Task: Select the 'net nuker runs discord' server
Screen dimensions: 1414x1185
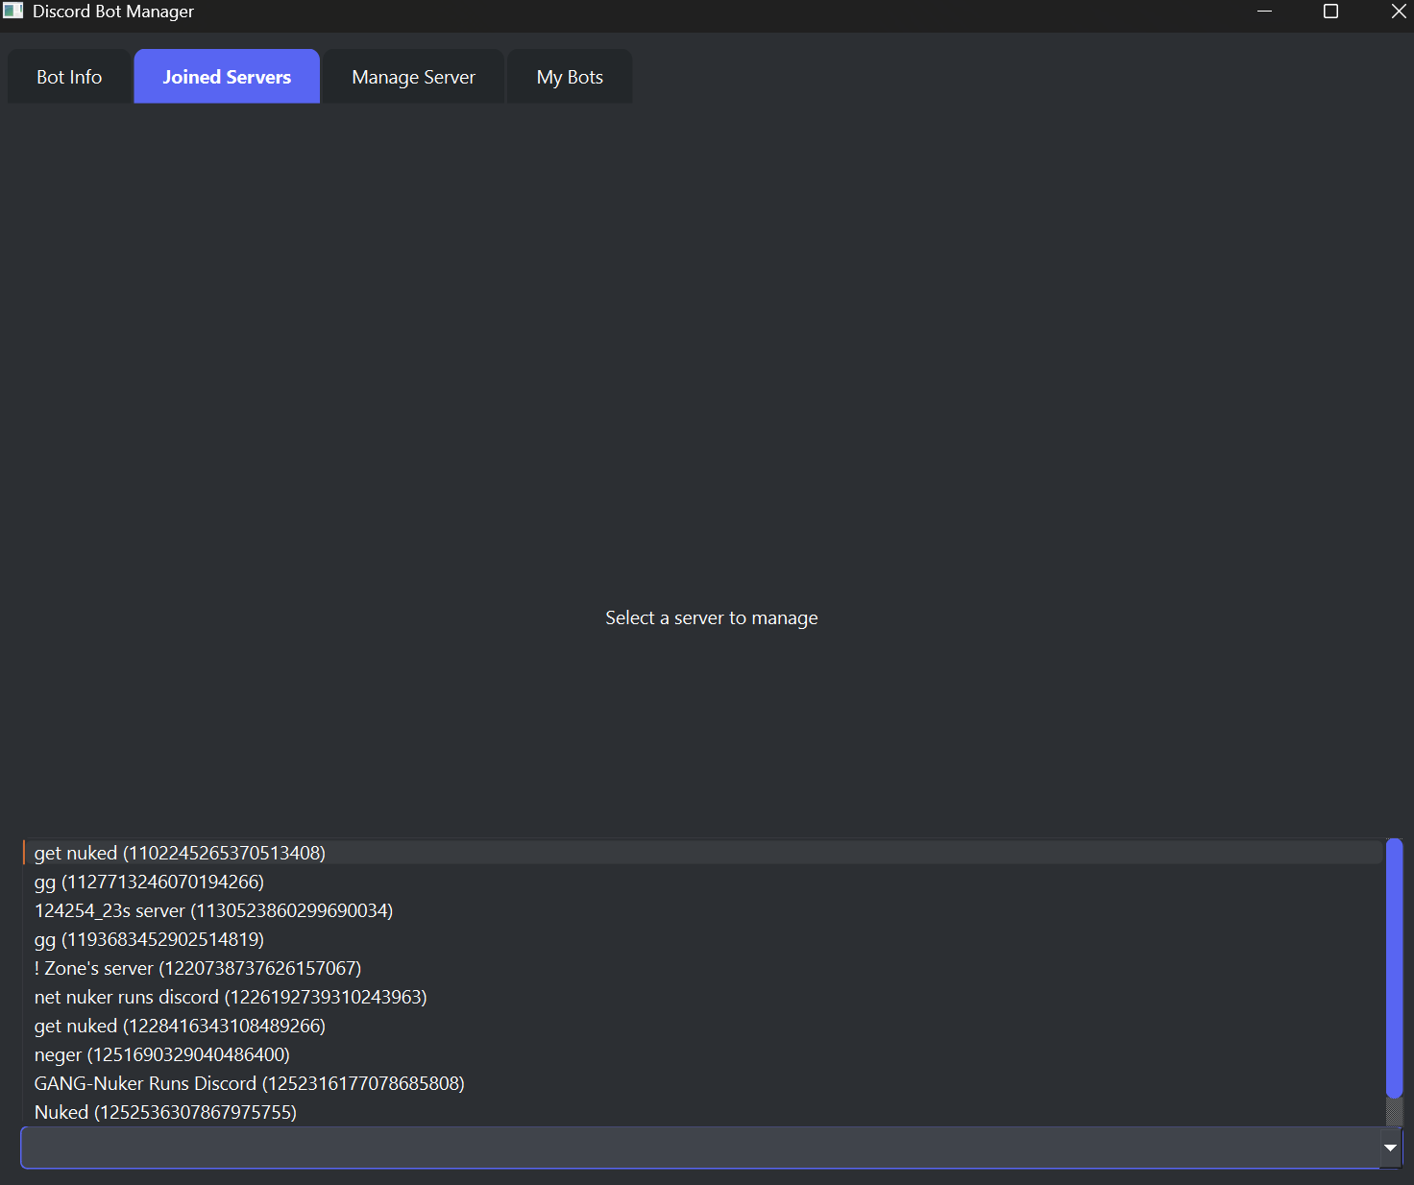Action: [x=230, y=997]
